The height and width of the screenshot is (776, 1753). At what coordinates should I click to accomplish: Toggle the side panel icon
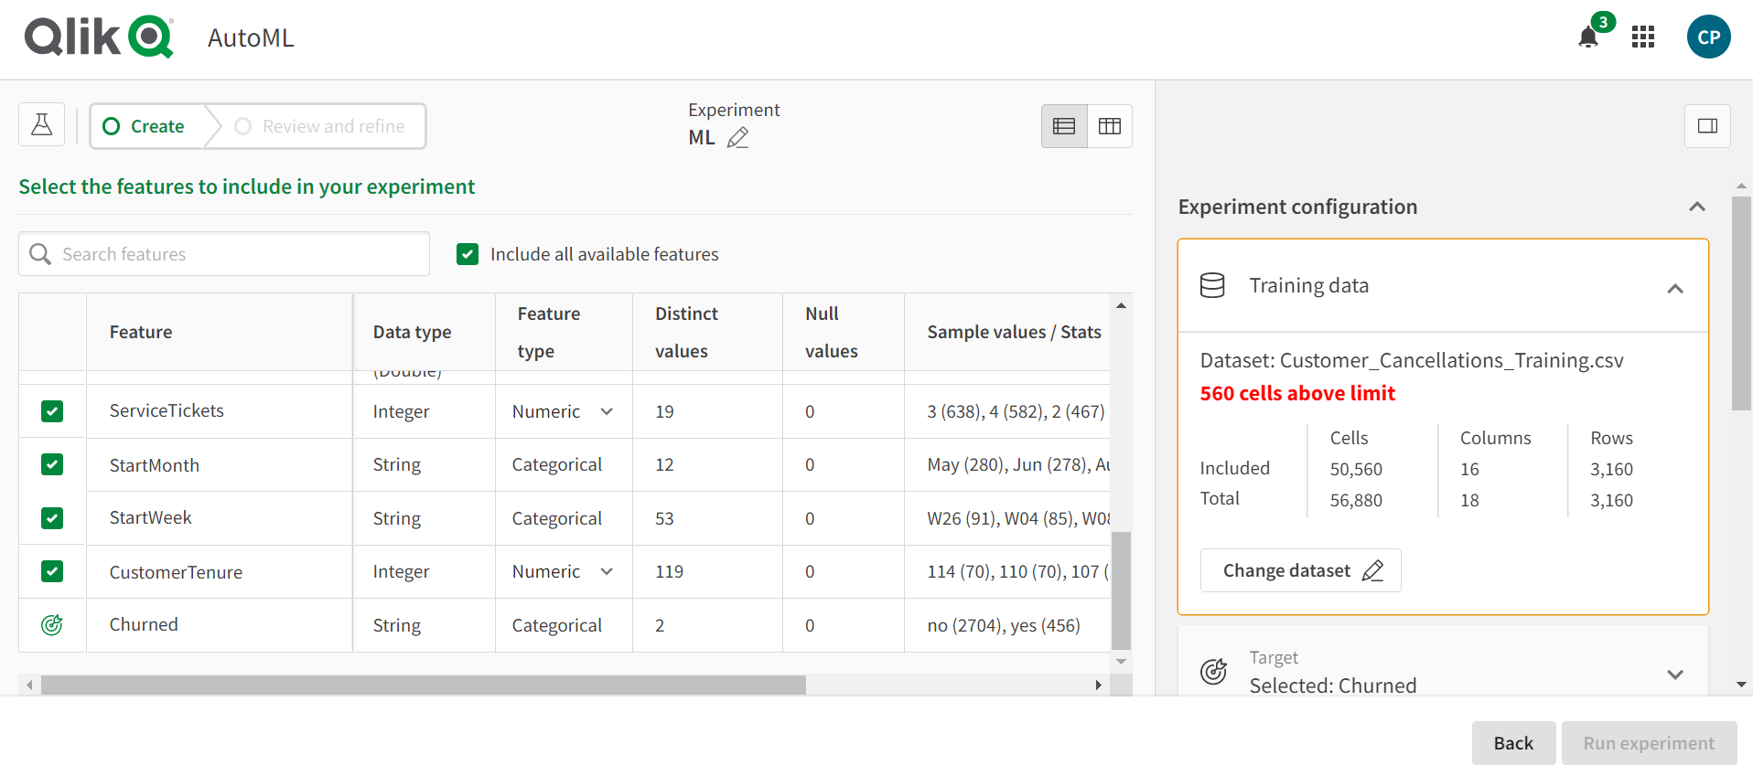(x=1707, y=126)
